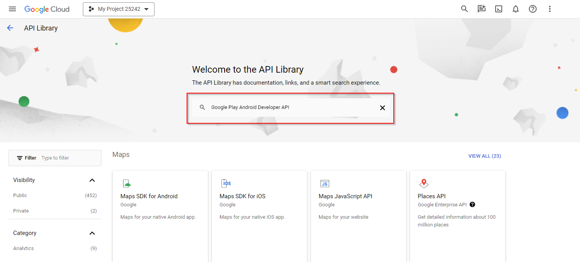Click the Type to filter input
580x262 pixels.
point(69,158)
